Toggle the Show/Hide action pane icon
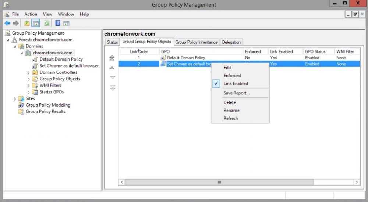The height and width of the screenshot is (202, 368). (x=66, y=24)
